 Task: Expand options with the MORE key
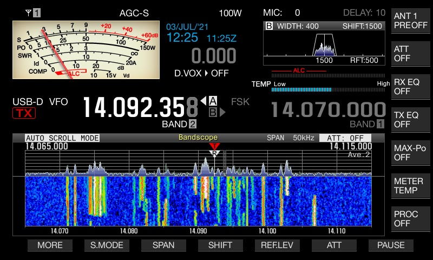pos(50,245)
